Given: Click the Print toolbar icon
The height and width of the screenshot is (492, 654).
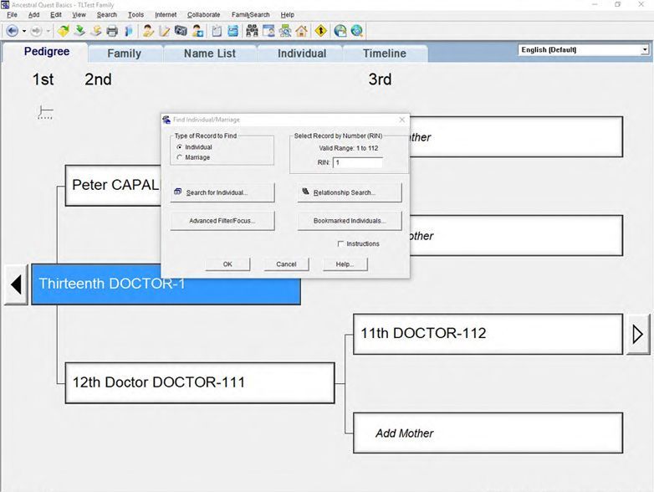Looking at the screenshot, I should coord(112,31).
